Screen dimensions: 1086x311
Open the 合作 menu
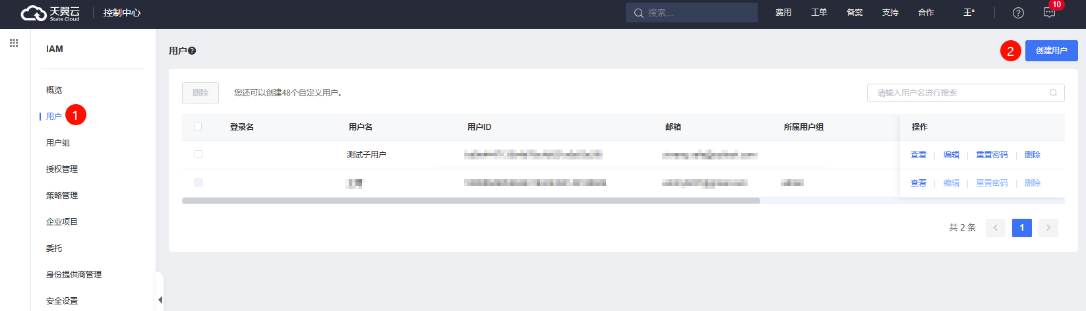click(926, 13)
